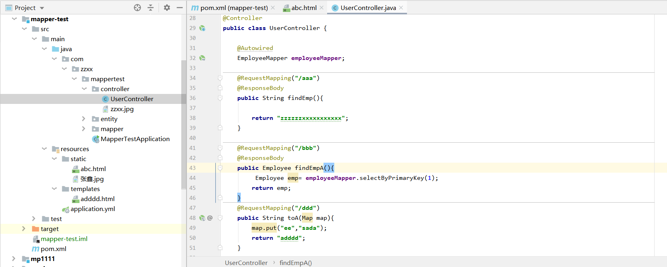Expand the target folder

[24, 229]
